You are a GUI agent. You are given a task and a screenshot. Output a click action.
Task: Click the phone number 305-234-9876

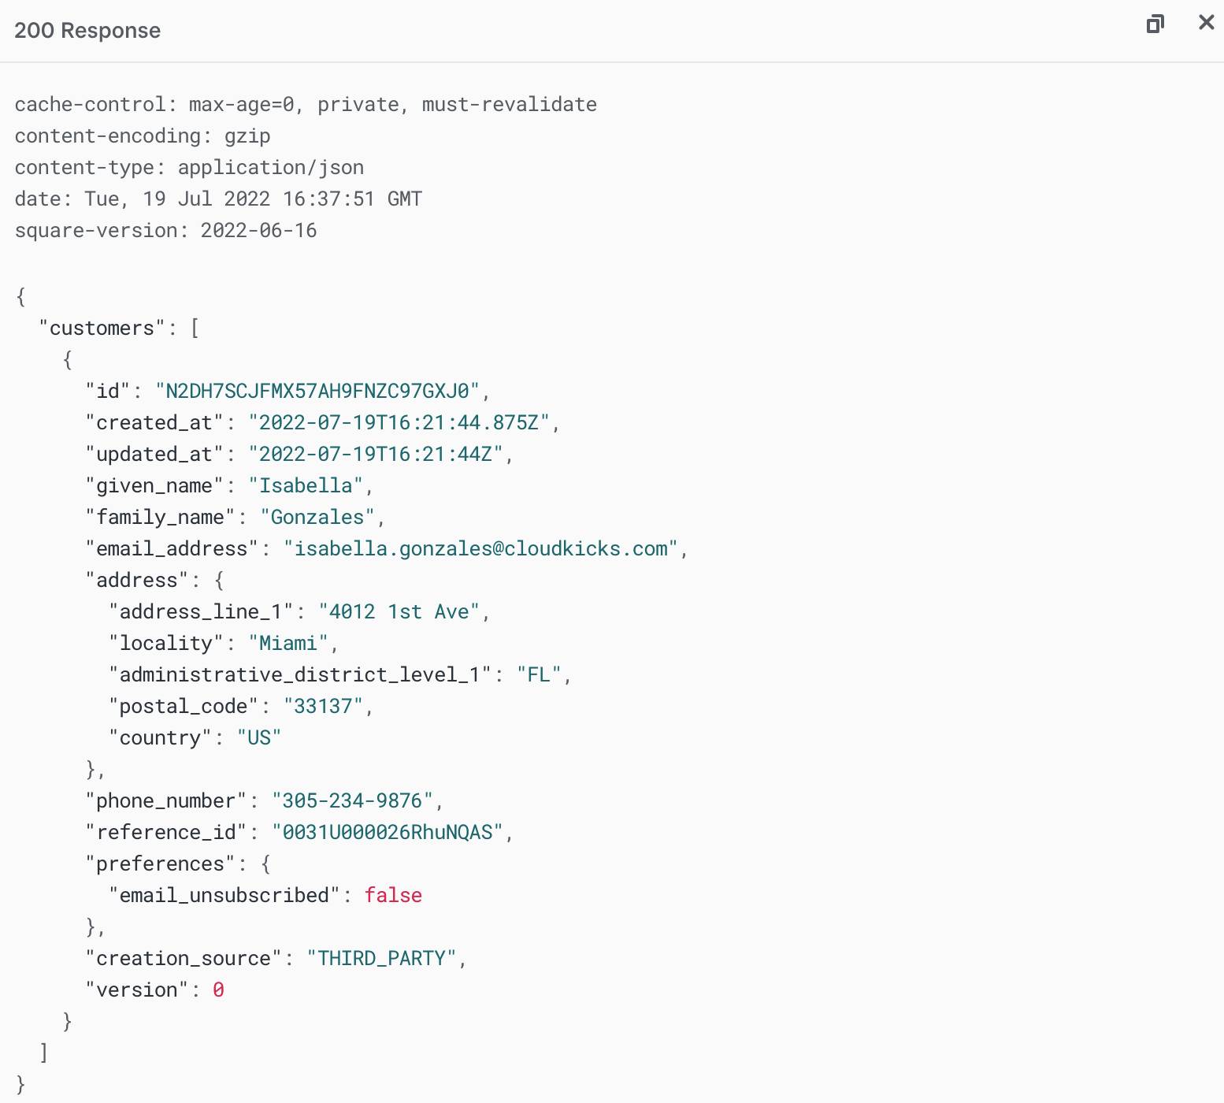352,800
